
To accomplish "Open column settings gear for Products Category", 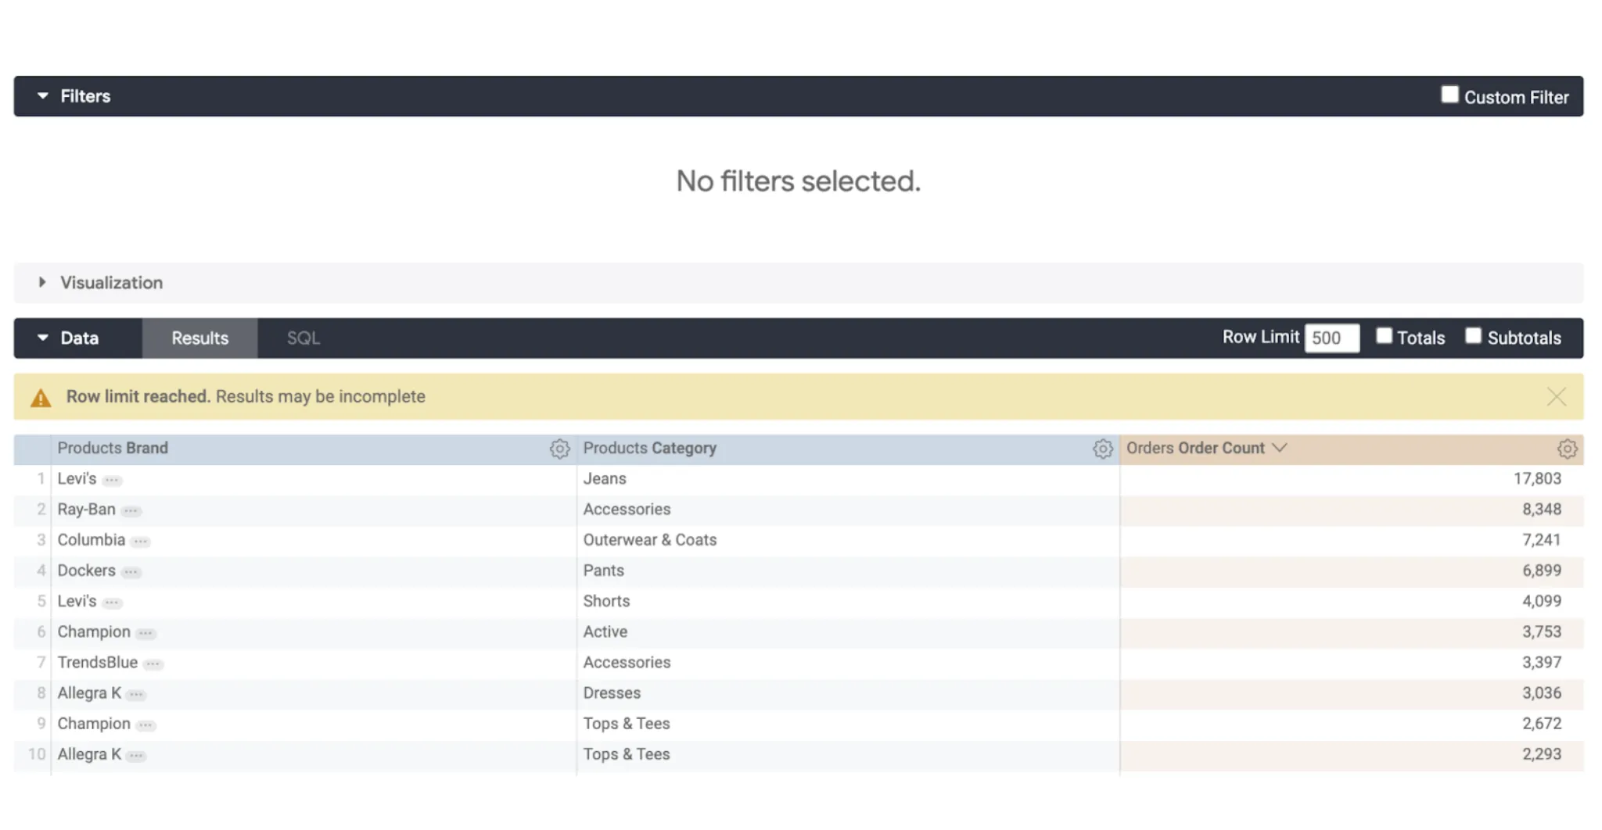I will pos(1103,449).
